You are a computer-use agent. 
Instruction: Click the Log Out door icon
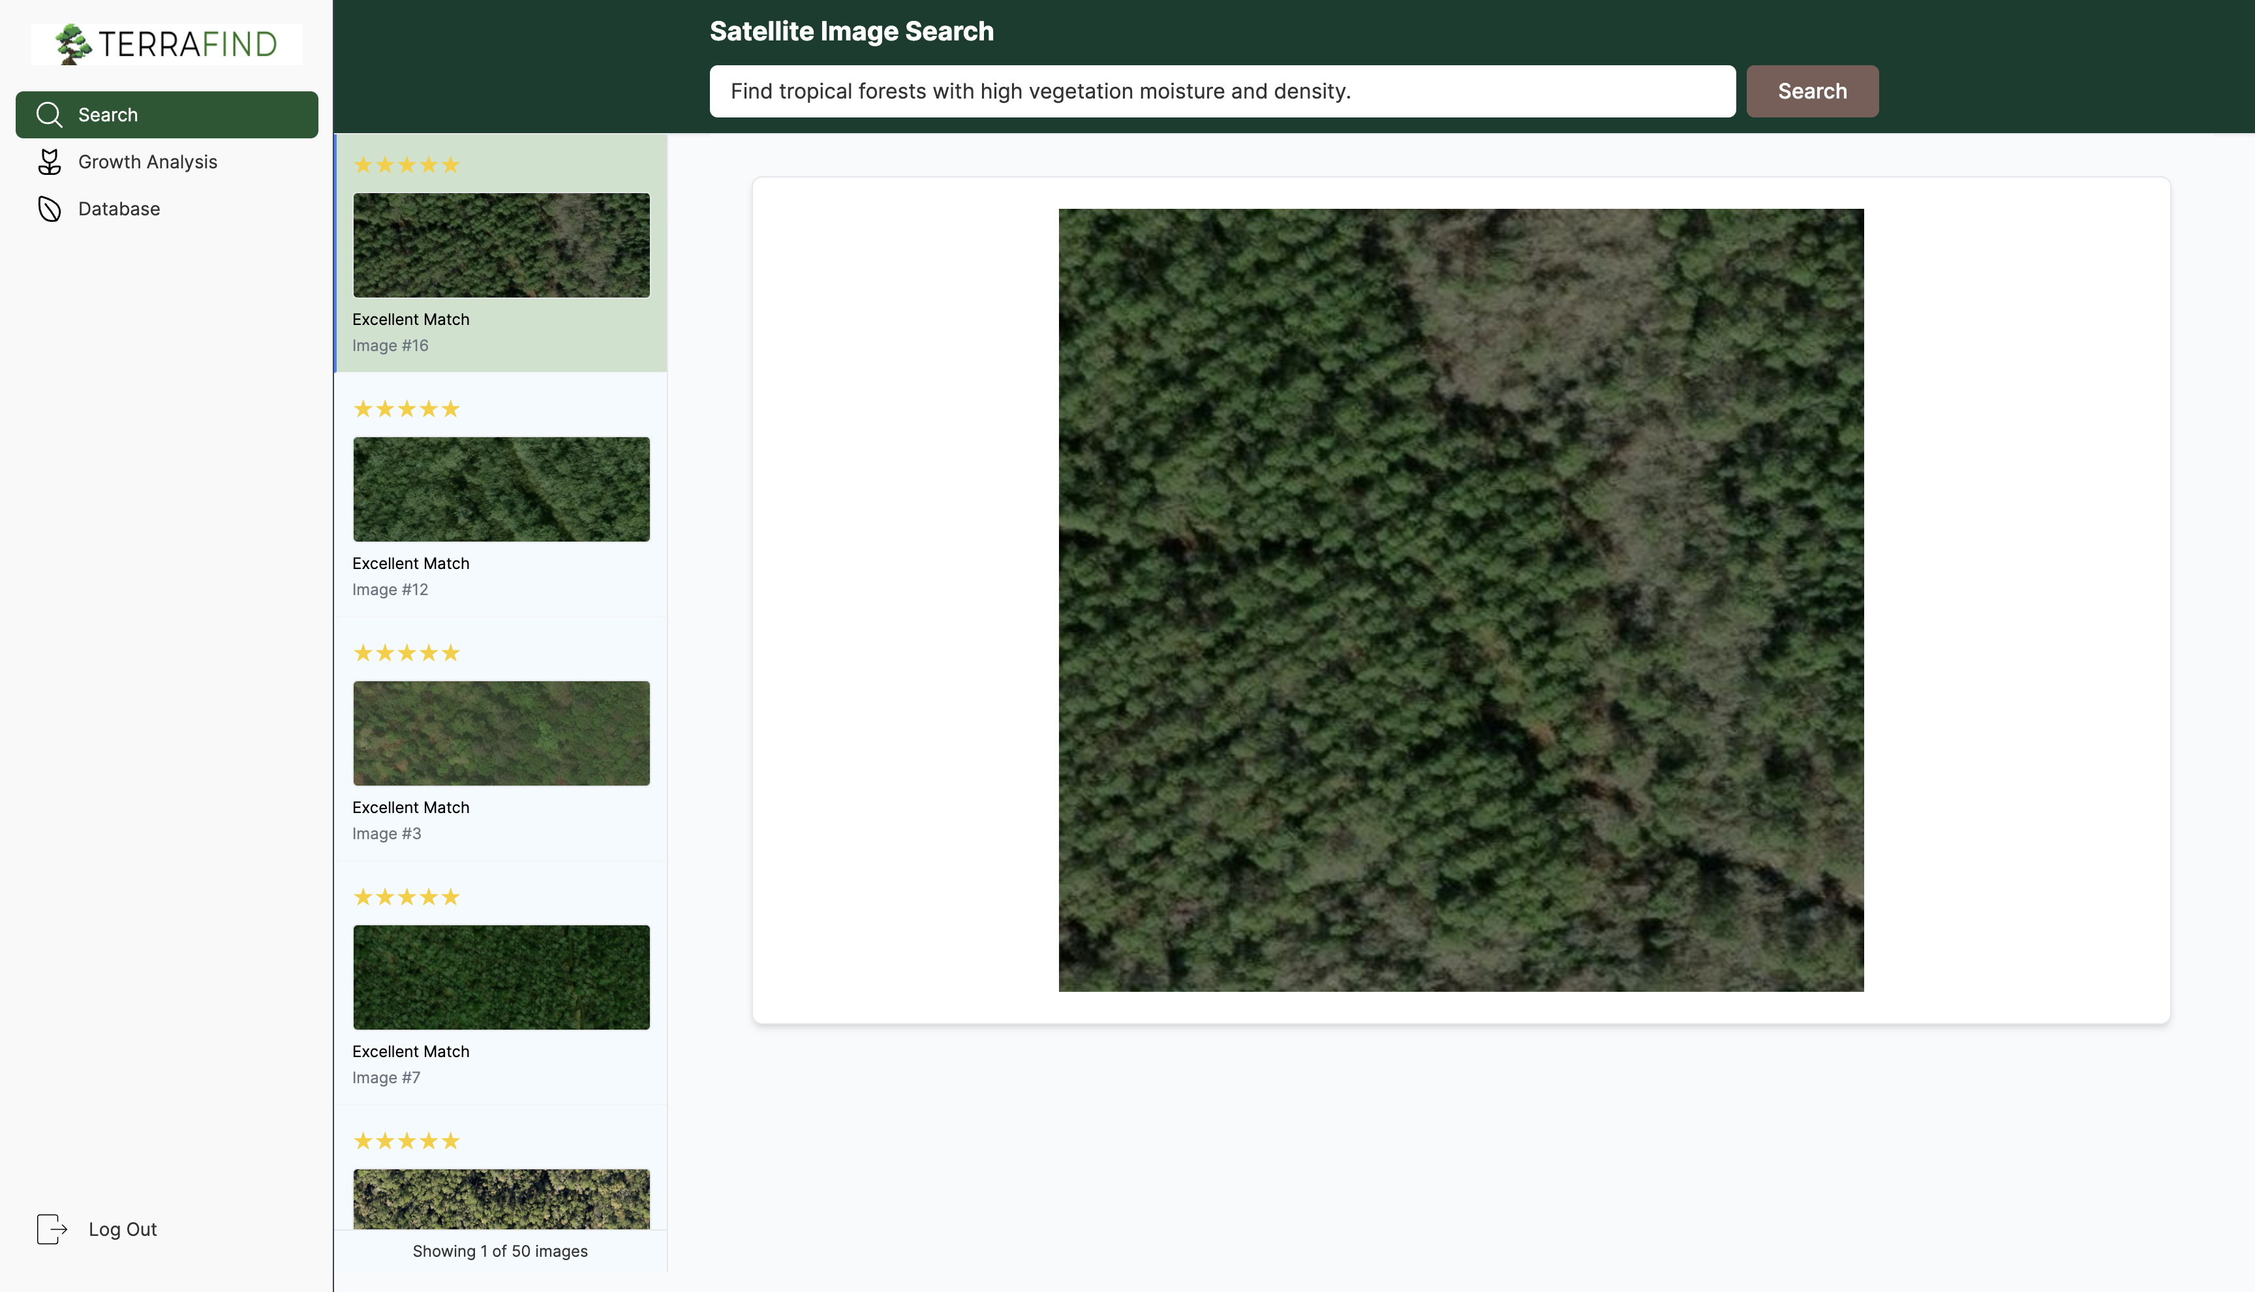tap(52, 1229)
